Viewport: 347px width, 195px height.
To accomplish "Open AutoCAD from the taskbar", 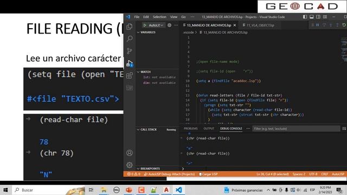I will tap(166, 190).
